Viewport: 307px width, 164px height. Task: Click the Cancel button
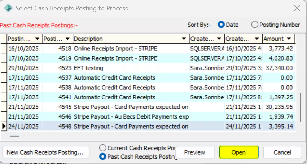click(x=282, y=152)
